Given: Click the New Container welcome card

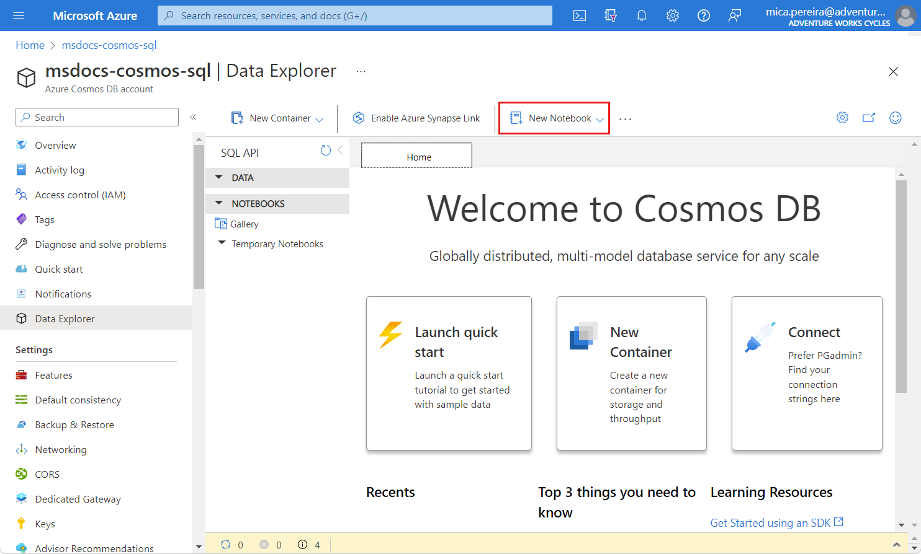Looking at the screenshot, I should (x=632, y=373).
